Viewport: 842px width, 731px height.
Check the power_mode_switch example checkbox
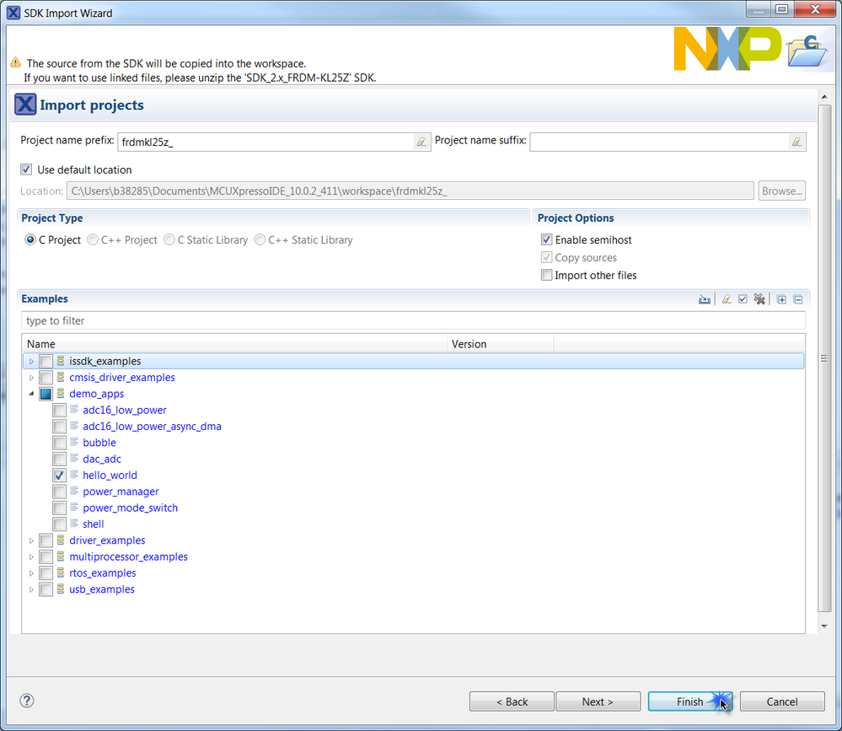59,508
